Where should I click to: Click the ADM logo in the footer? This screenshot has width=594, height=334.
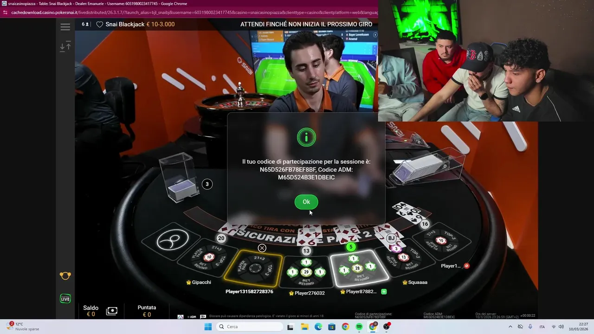(191, 316)
